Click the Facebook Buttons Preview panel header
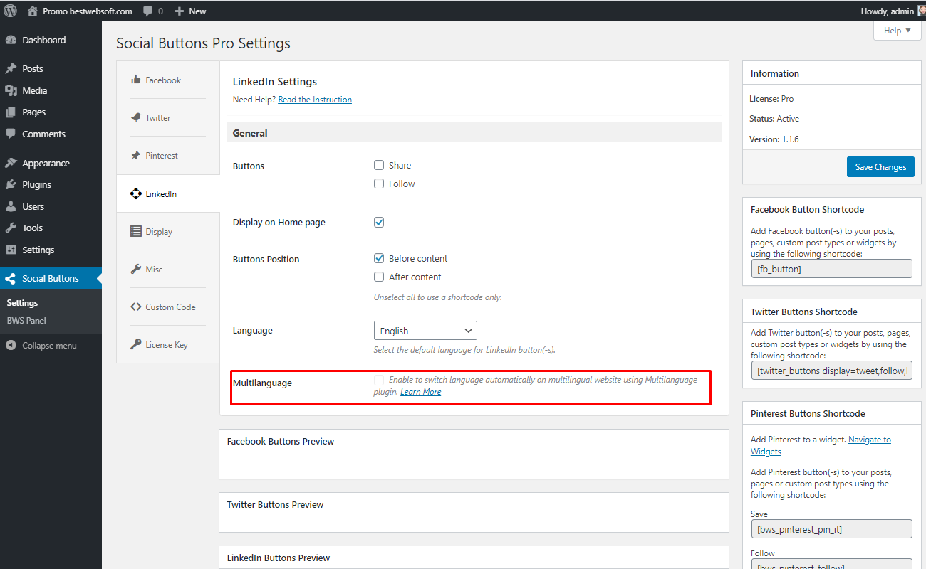Image resolution: width=926 pixels, height=569 pixels. tap(474, 441)
